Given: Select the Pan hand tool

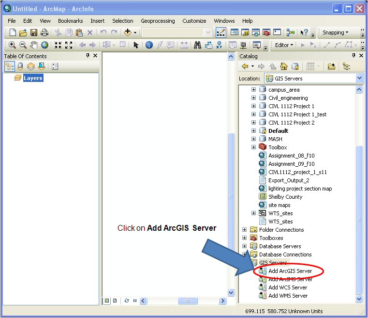Looking at the screenshot, I should click(x=34, y=45).
